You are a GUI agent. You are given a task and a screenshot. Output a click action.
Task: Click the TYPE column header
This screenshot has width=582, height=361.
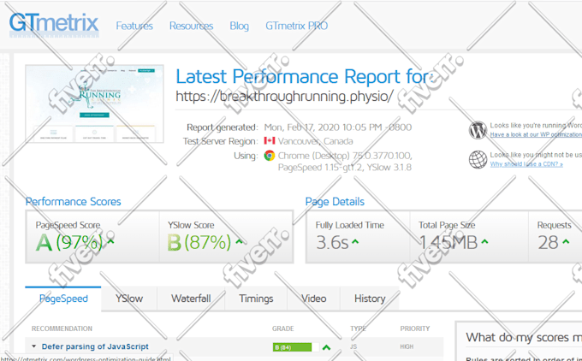point(358,328)
